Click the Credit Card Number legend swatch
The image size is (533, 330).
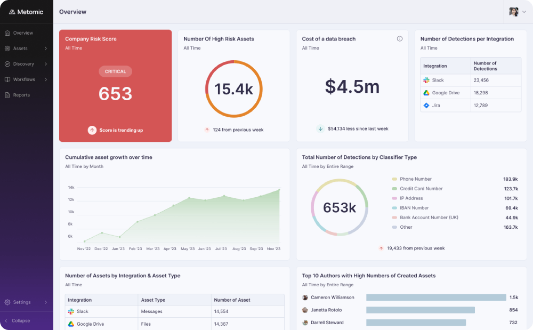pyautogui.click(x=394, y=189)
